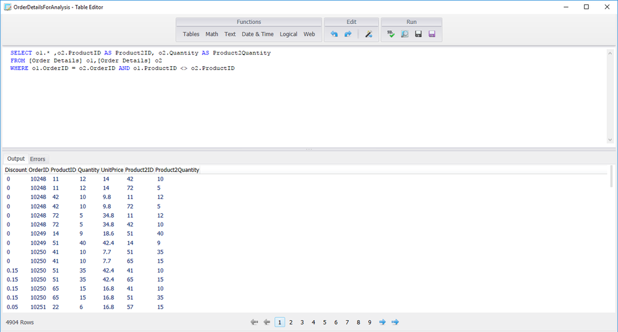Click the magic wand format icon
618x332 pixels.
pos(368,34)
